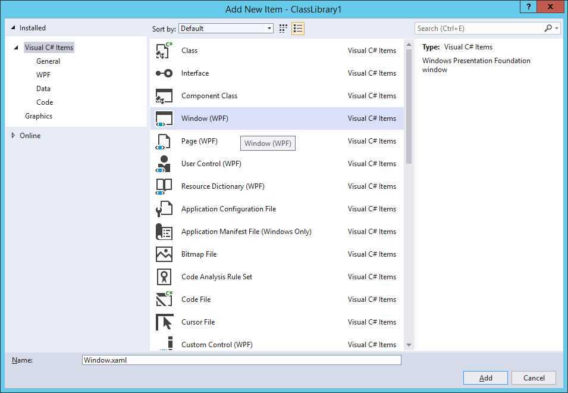Image resolution: width=568 pixels, height=393 pixels.
Task: Select the Bitmap File icon
Action: (x=164, y=254)
